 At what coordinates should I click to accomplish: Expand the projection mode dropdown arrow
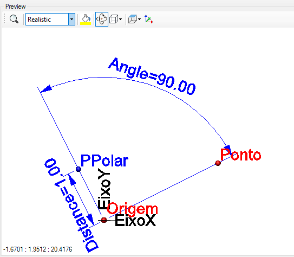coord(139,19)
